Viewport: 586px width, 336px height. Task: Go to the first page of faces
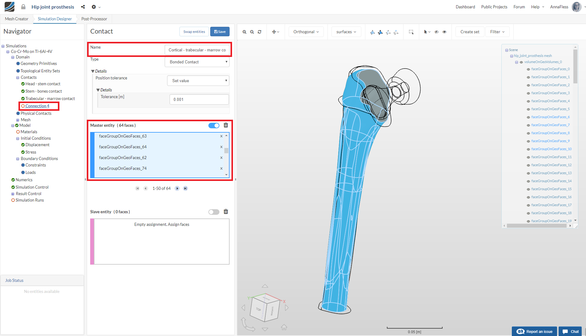point(138,188)
